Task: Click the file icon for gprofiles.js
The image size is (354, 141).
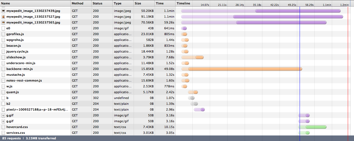Action: pos(3,34)
